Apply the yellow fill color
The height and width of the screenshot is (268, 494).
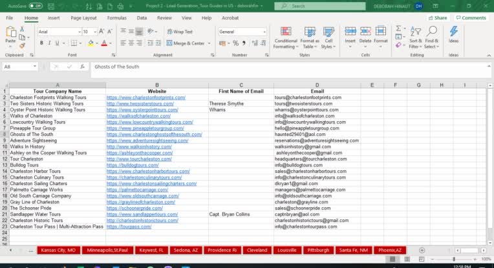coord(91,43)
